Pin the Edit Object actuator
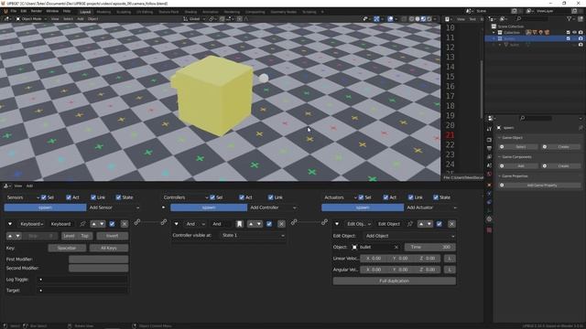This screenshot has height=329, width=586. 410,224
